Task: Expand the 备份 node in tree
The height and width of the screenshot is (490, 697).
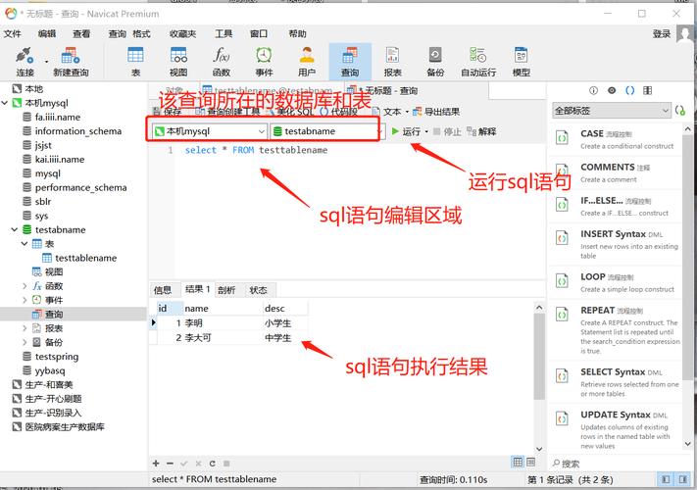Action: click(x=25, y=343)
